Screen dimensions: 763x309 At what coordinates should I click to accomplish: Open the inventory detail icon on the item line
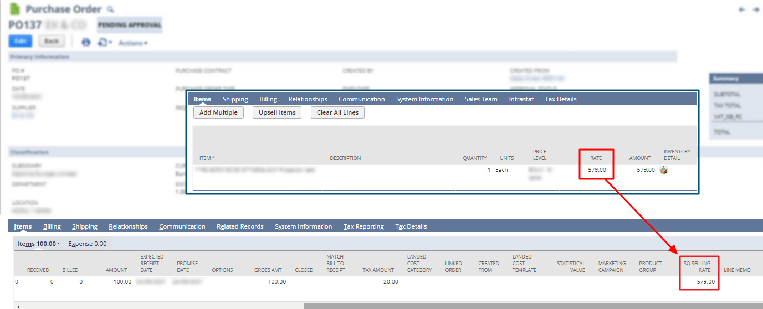click(664, 170)
